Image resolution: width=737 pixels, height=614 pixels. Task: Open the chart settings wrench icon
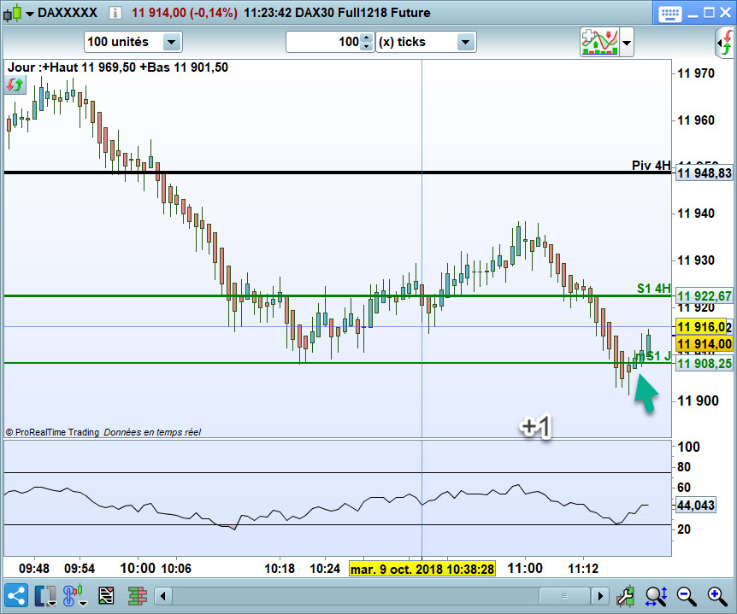click(626, 596)
